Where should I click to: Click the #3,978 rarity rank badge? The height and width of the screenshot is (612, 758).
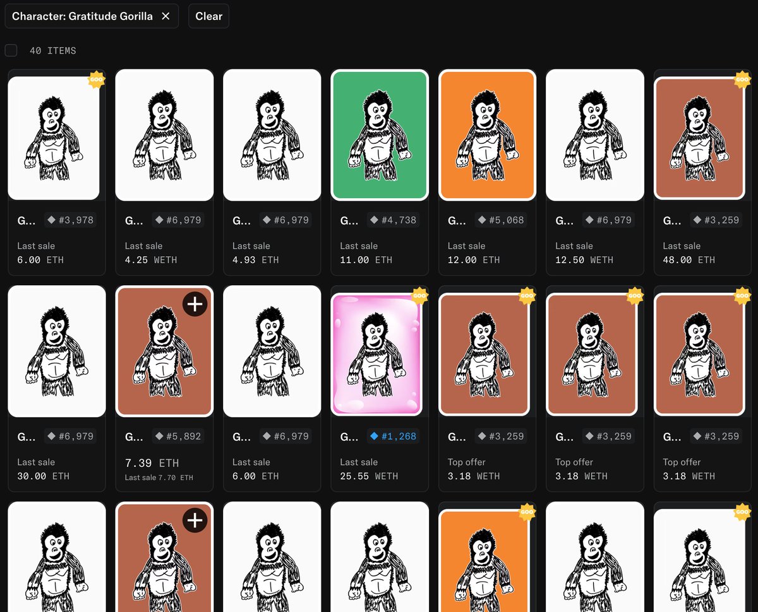71,220
